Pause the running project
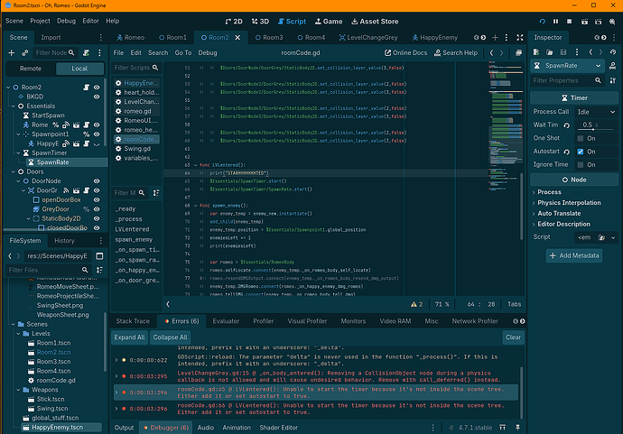Screen dimensions: 623x434 click(556, 22)
